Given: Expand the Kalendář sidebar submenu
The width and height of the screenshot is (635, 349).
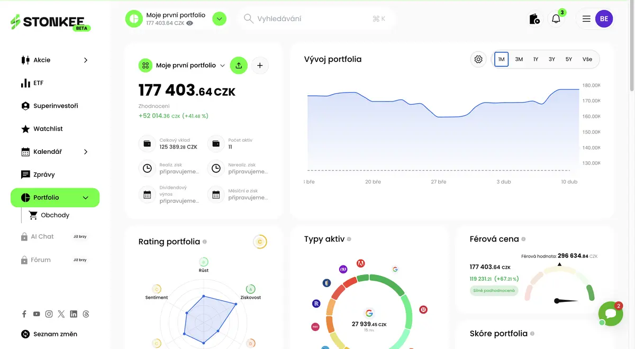Looking at the screenshot, I should pyautogui.click(x=86, y=152).
